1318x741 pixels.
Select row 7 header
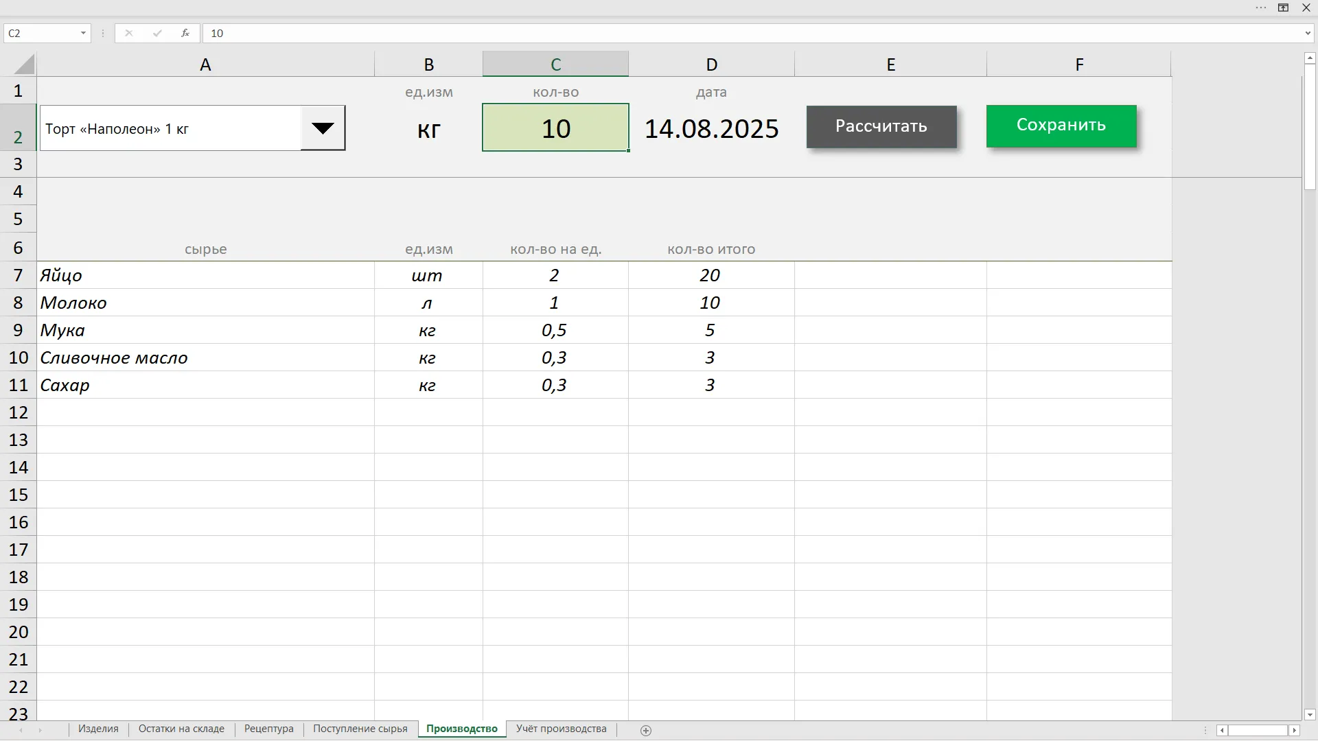pos(19,275)
